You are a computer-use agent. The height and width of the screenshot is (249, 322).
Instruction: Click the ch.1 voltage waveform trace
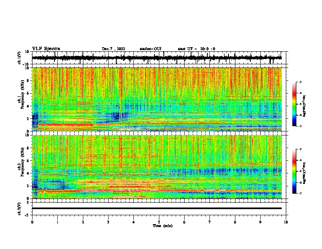point(157,58)
